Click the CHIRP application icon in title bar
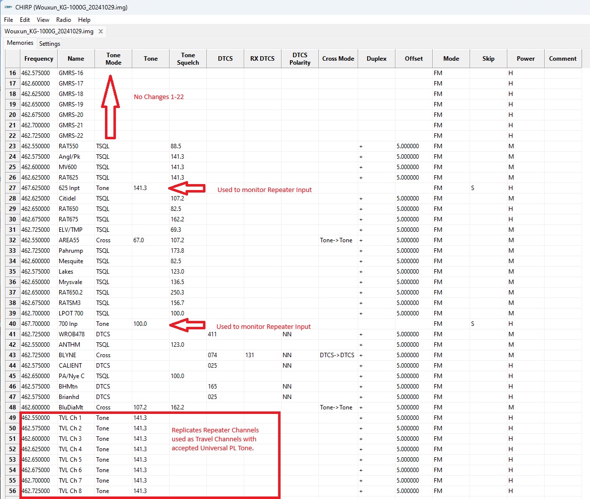This screenshot has height=499, width=590. tap(7, 7)
